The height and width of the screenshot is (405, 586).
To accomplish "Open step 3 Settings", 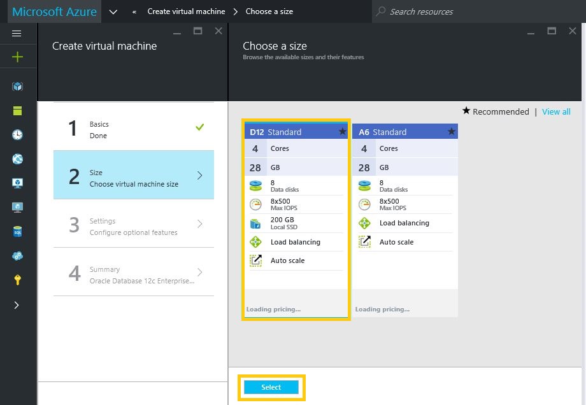I will pyautogui.click(x=134, y=224).
